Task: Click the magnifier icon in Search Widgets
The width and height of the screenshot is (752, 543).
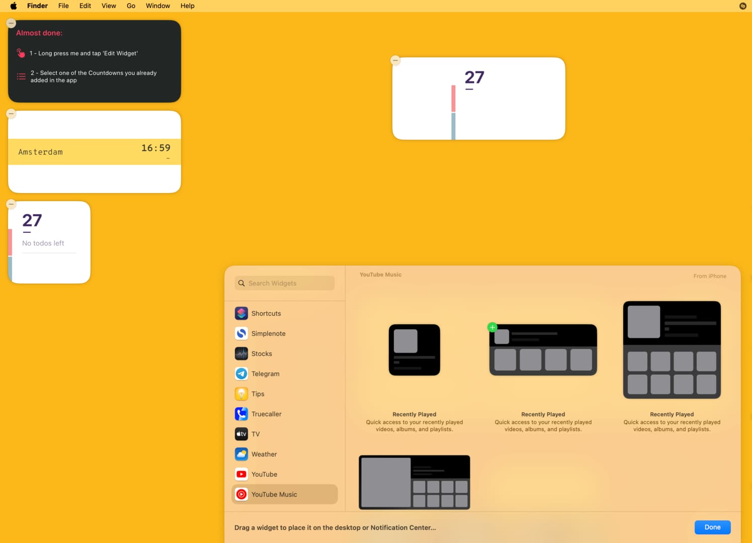Action: 241,283
